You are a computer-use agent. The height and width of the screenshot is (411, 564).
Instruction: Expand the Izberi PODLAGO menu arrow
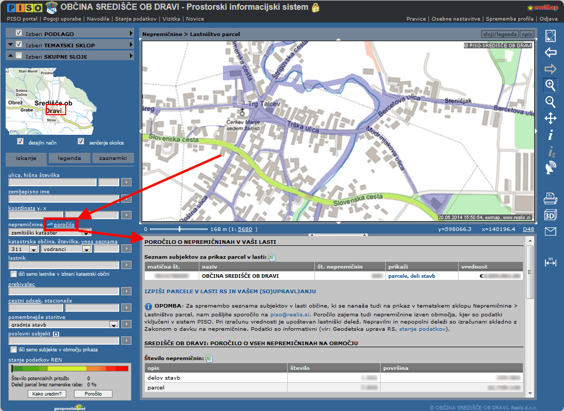[131, 33]
